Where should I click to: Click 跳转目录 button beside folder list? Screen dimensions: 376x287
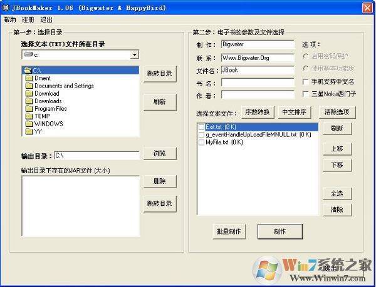(160, 74)
